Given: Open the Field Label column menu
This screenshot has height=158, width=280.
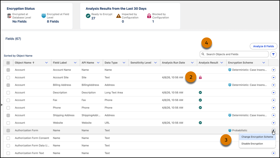Looking at the screenshot, I should pos(75,63).
